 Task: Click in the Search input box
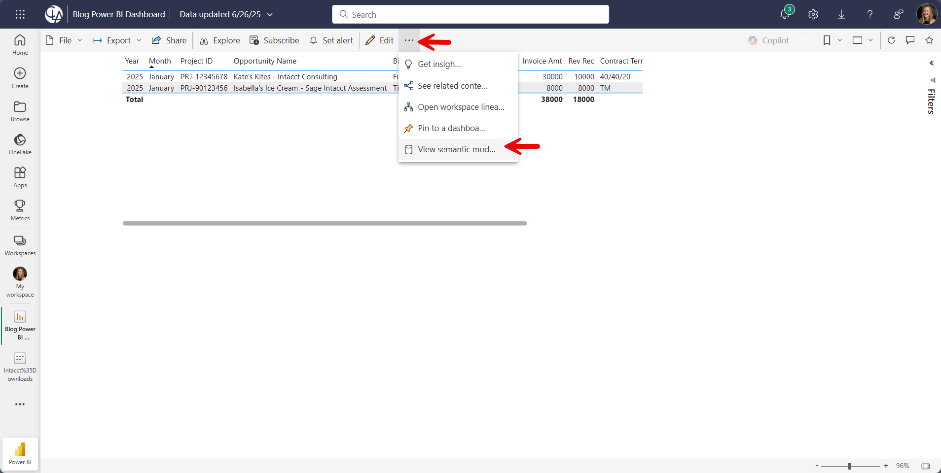click(x=470, y=14)
